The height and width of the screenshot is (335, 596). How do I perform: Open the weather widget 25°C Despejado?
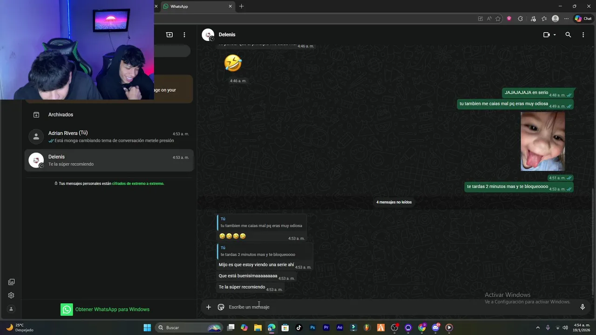[x=19, y=328]
